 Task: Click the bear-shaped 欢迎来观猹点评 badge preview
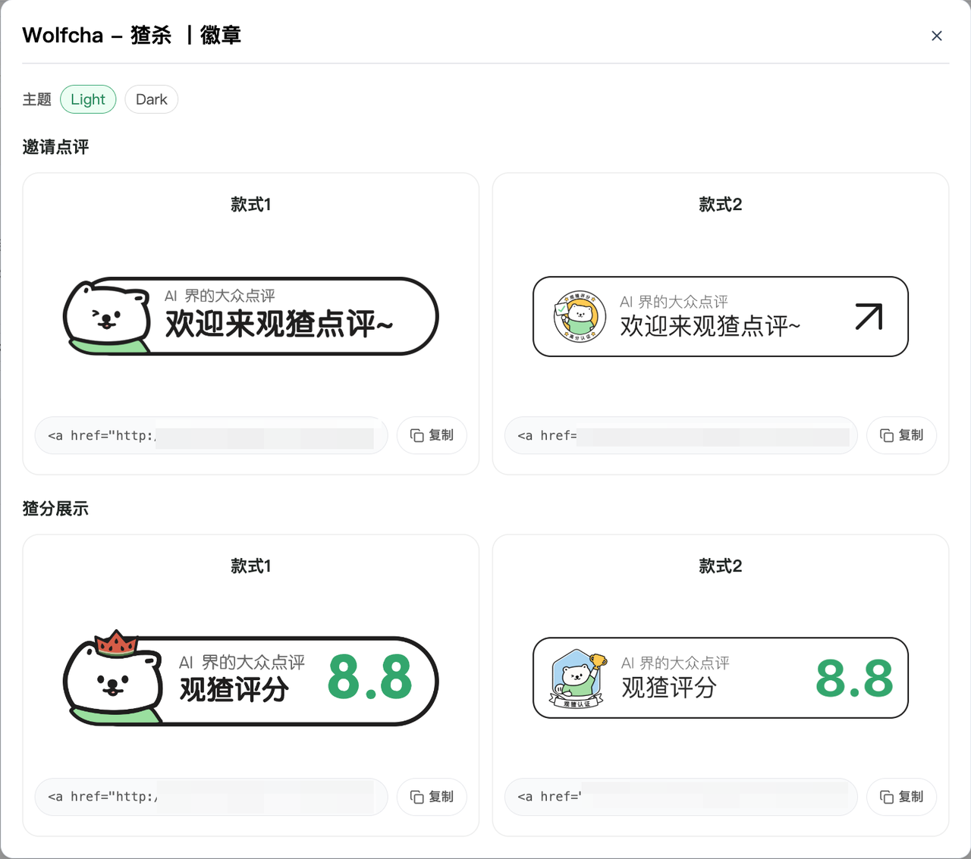(251, 316)
